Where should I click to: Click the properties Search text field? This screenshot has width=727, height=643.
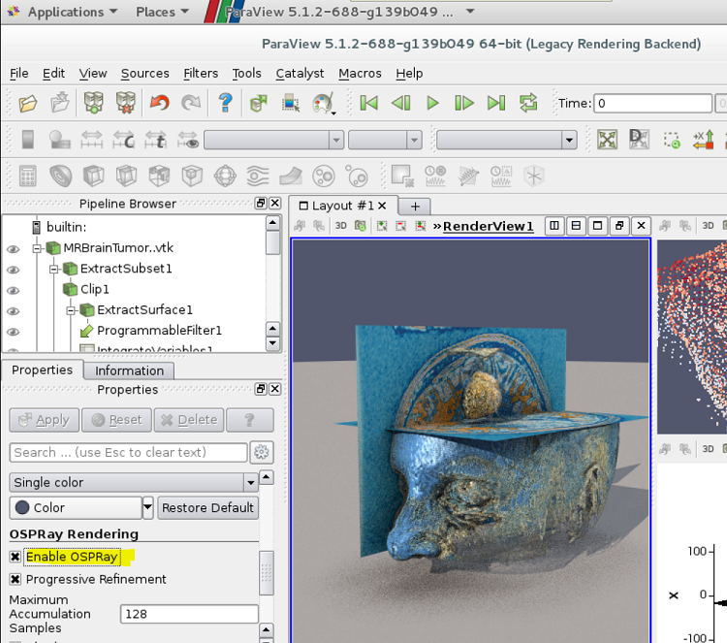point(128,452)
